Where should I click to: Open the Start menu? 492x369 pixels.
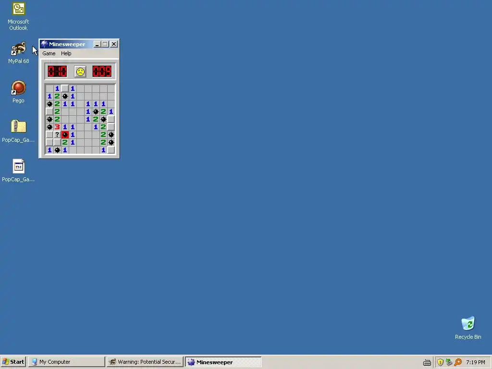[x=13, y=362]
